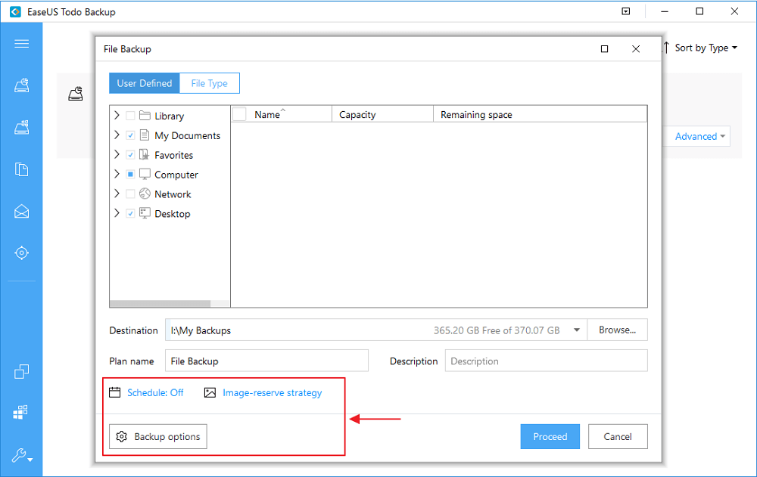Uncheck the My Documents checkbox

tap(131, 135)
